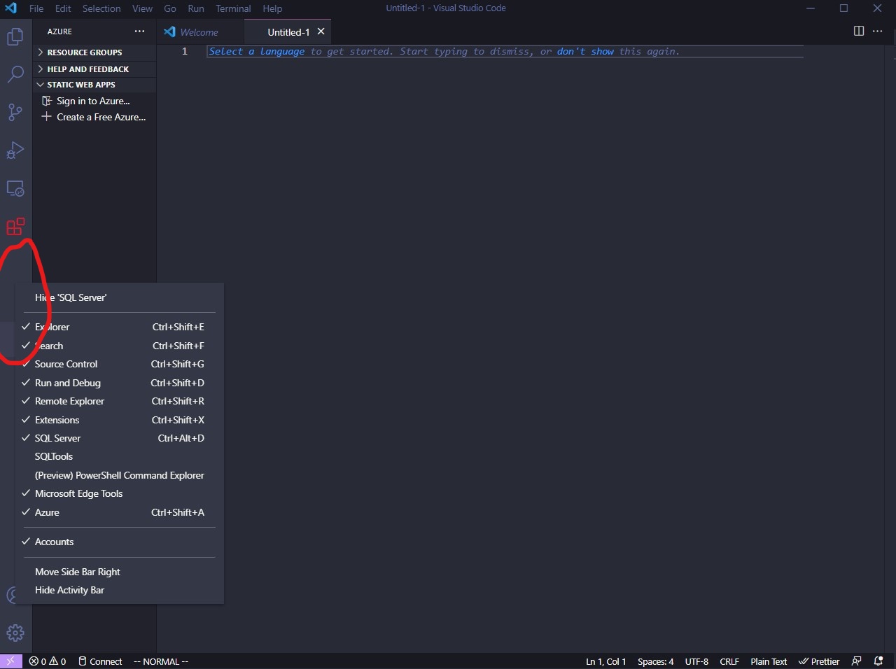The width and height of the screenshot is (896, 669).
Task: Select the Run and Debug icon
Action: click(x=15, y=150)
